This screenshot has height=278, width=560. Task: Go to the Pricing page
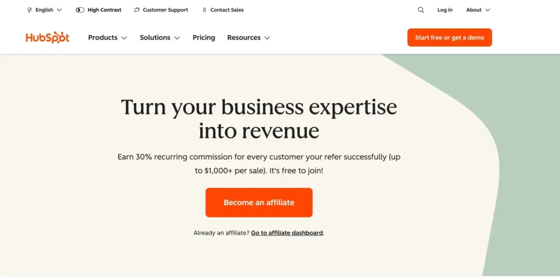[203, 38]
